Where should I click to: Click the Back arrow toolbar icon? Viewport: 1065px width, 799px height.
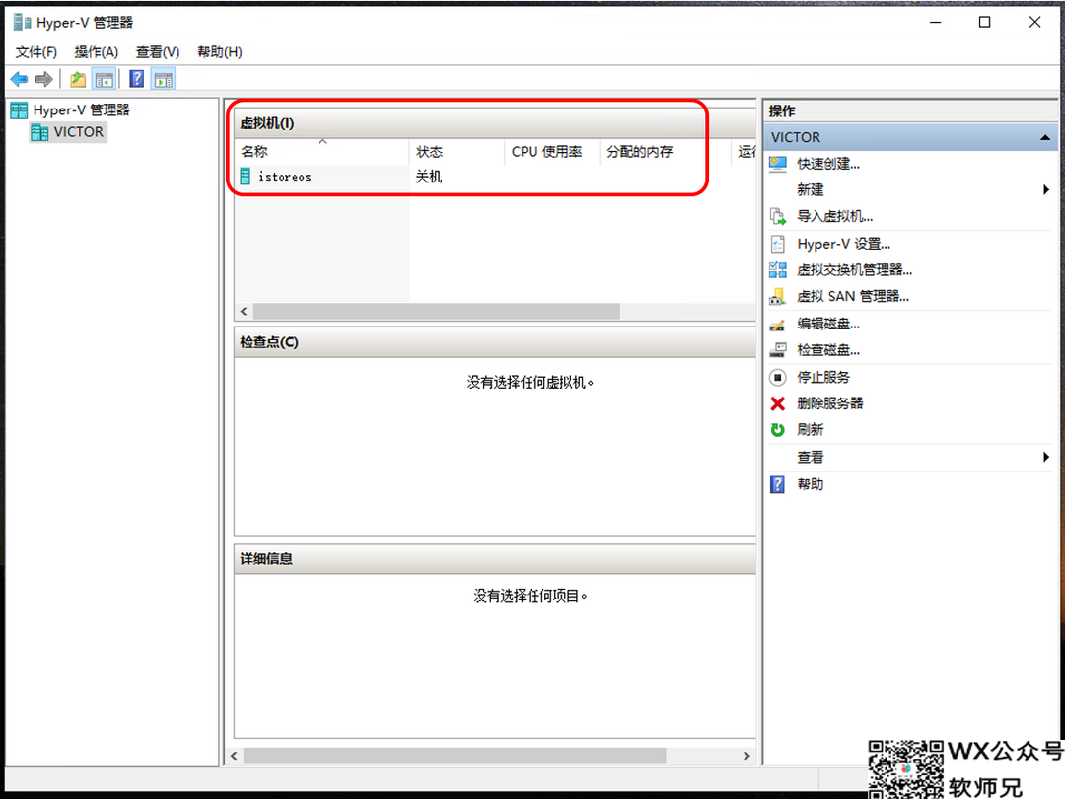coord(19,80)
